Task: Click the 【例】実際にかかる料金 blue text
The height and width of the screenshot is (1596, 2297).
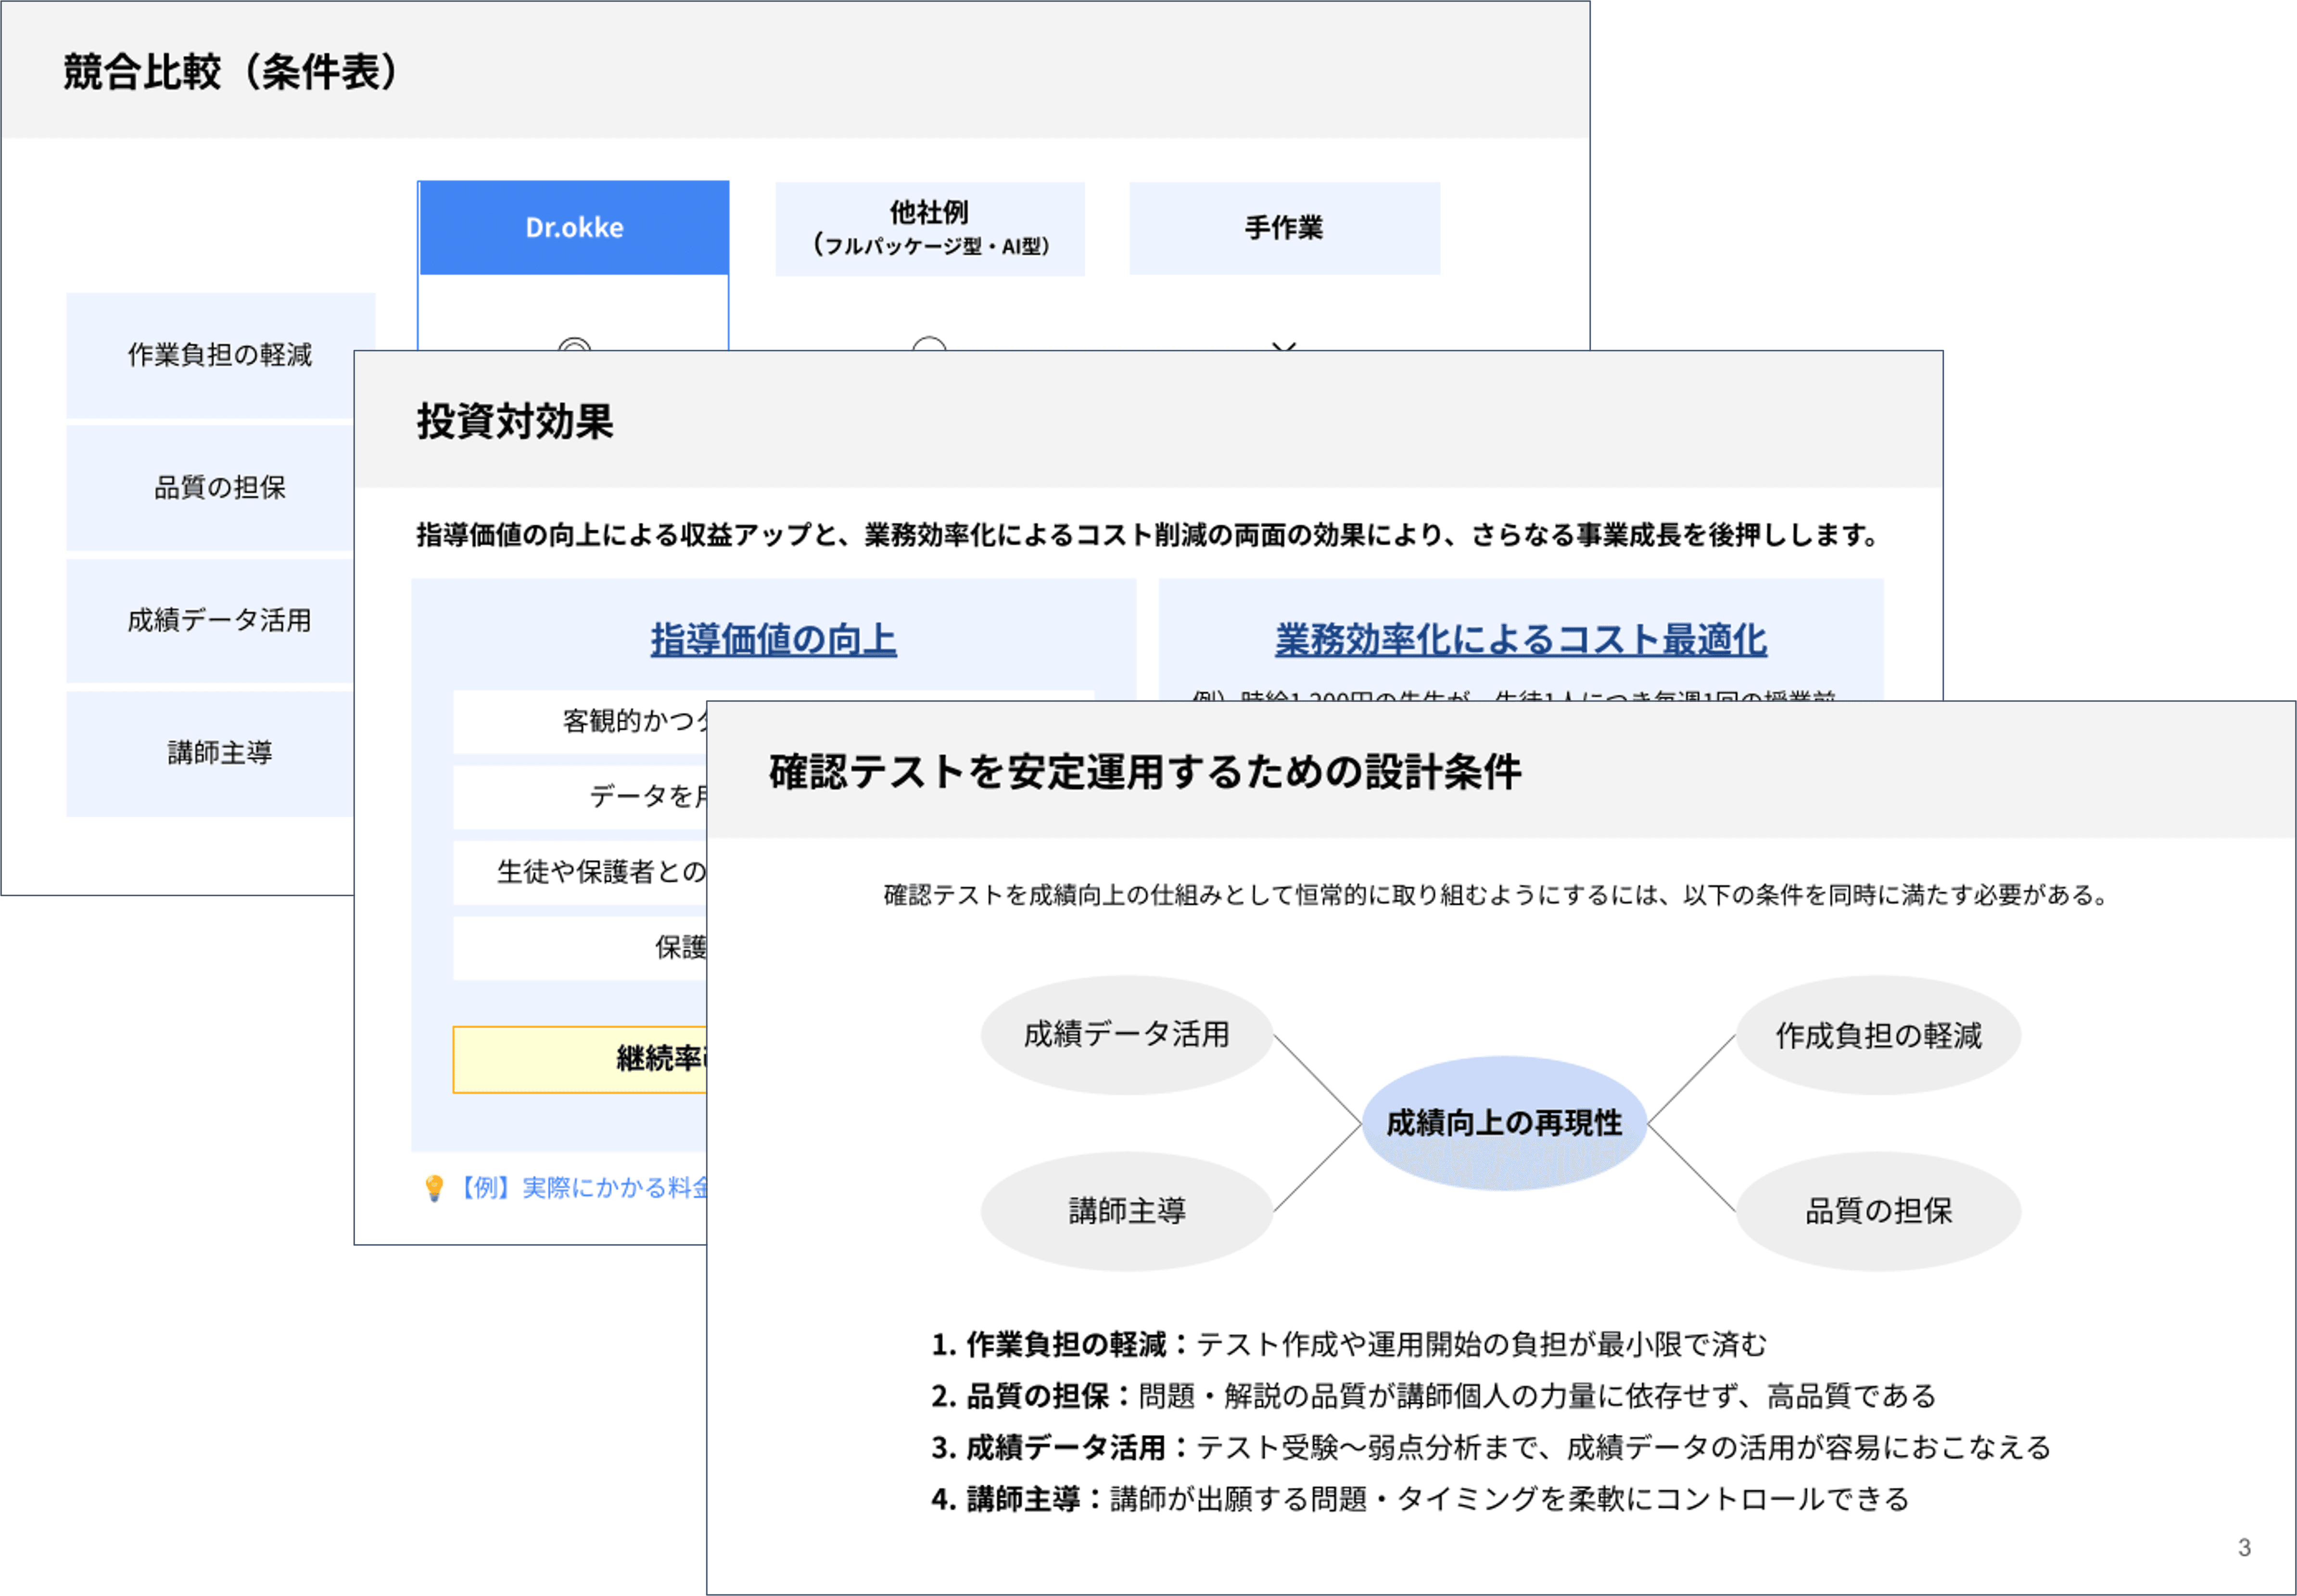Action: pyautogui.click(x=585, y=1188)
